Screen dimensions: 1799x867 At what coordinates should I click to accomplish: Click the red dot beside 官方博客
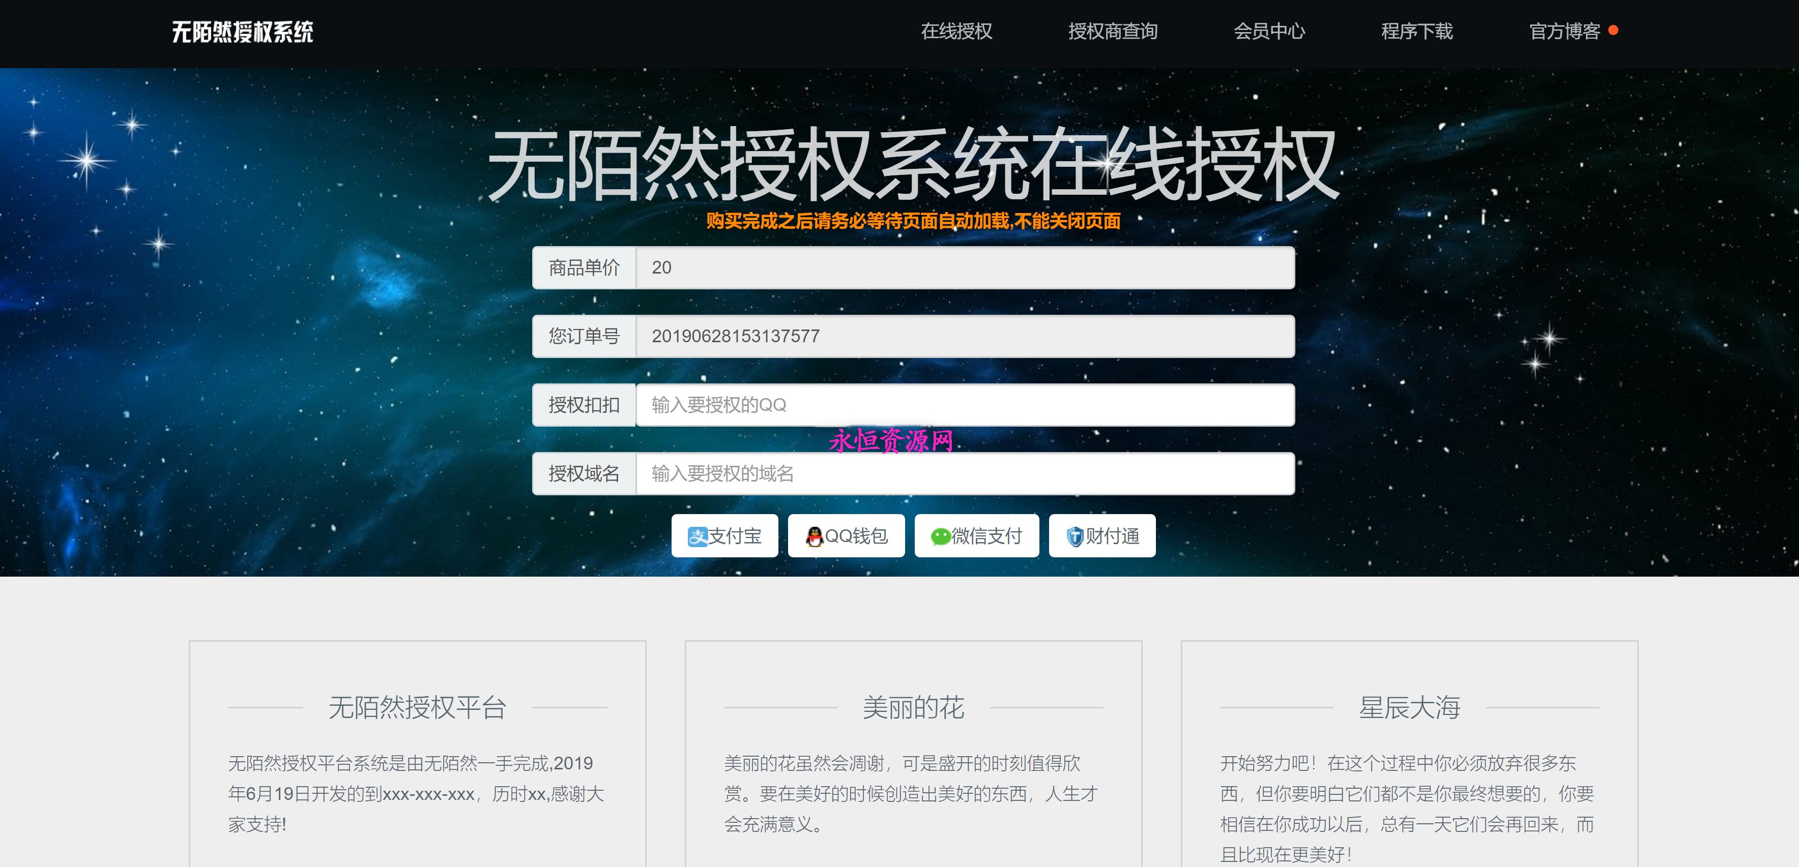click(1613, 30)
